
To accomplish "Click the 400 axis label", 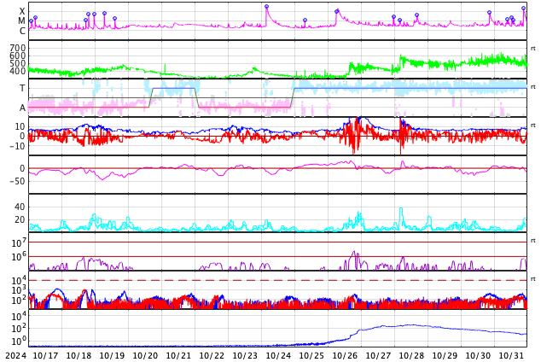I will point(18,71).
